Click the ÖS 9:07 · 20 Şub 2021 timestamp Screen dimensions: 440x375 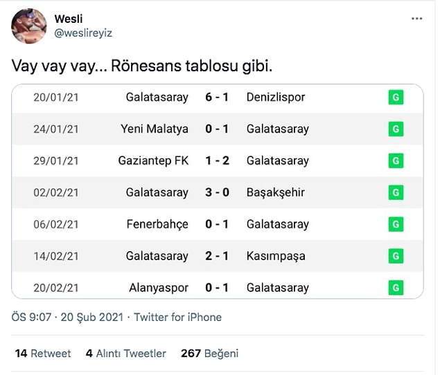point(67,318)
